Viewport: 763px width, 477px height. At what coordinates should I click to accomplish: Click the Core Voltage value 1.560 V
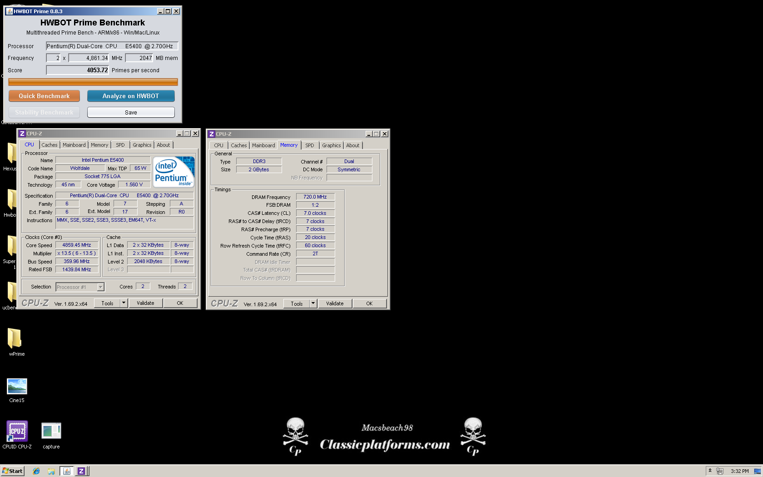coord(134,184)
